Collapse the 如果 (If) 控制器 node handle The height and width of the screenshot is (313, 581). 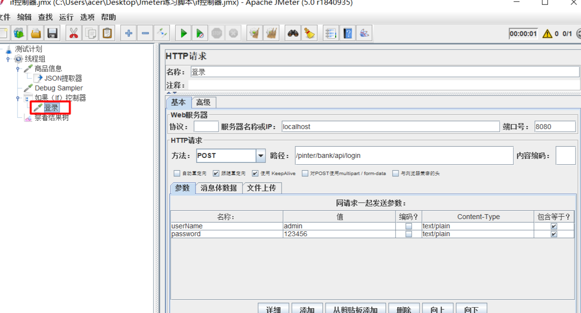pos(18,98)
